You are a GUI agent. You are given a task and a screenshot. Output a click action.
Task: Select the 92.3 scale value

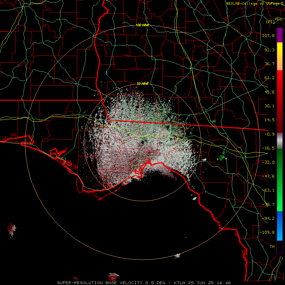pos(269,50)
